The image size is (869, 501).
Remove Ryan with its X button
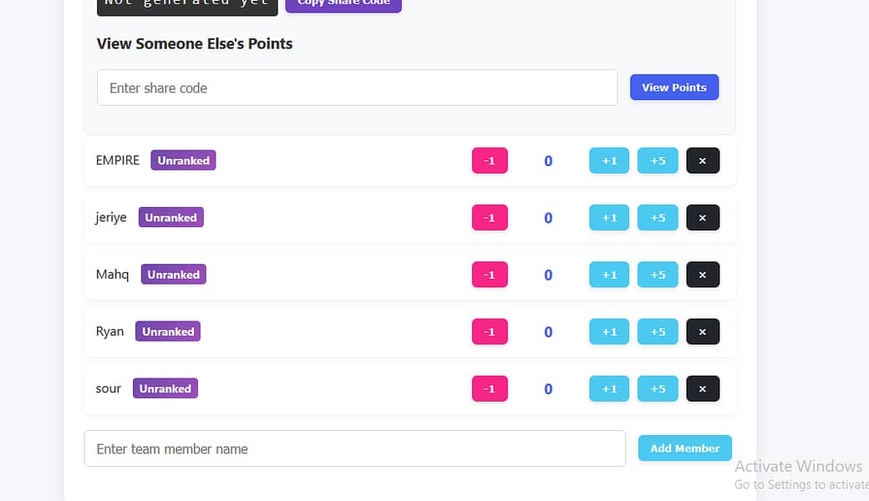click(703, 331)
